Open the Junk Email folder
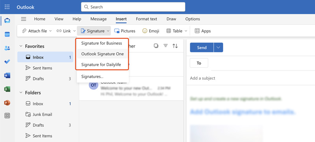Screen dimensions: 315x142 [45, 114]
